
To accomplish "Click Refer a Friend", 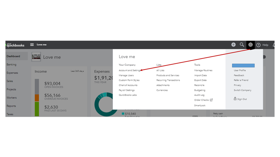I will click(x=241, y=80).
